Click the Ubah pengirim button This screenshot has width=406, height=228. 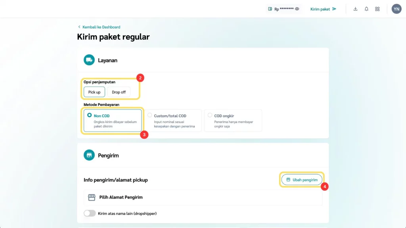coord(302,180)
